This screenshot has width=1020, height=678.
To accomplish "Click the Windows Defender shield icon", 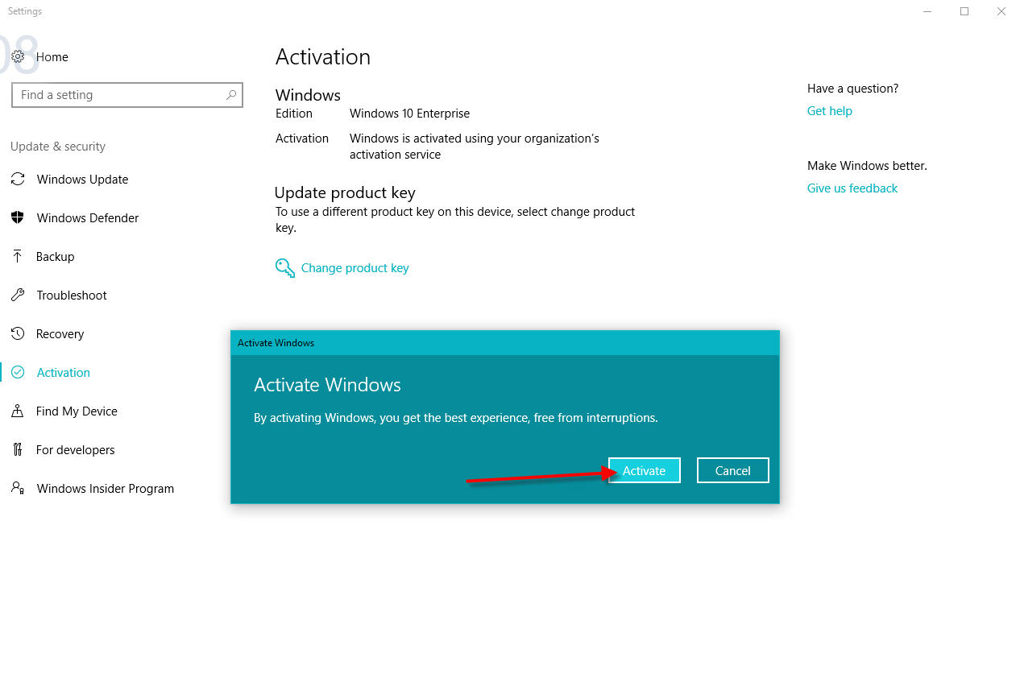I will [x=18, y=218].
